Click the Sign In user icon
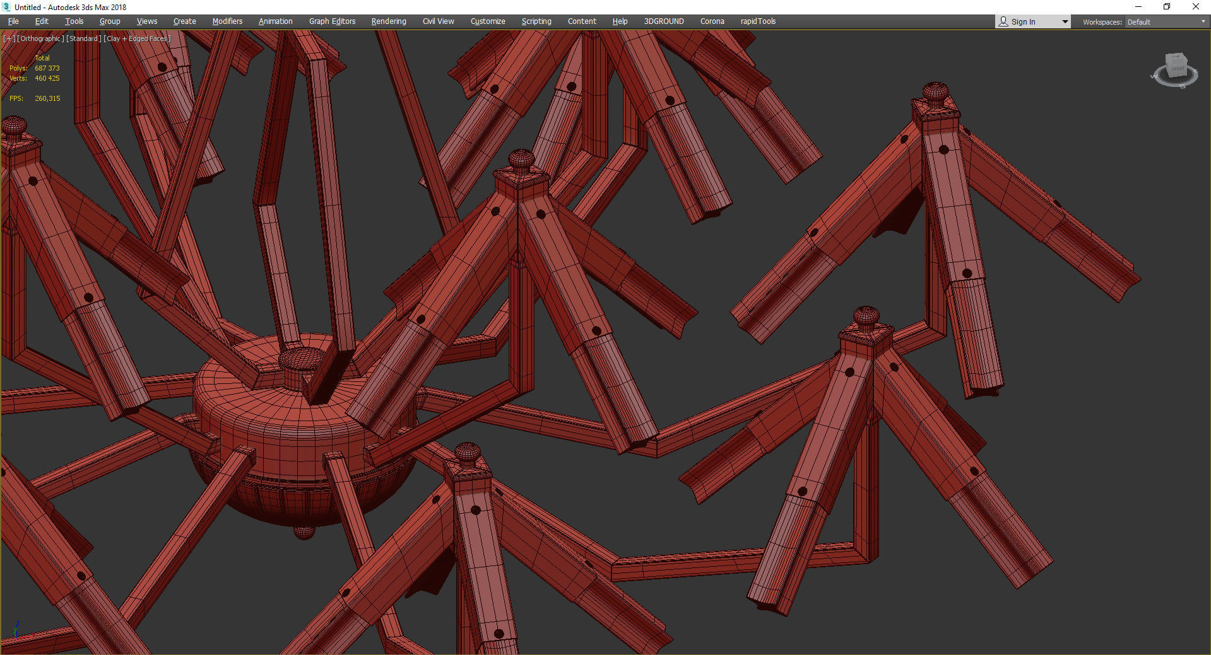Image resolution: width=1211 pixels, height=655 pixels. [1003, 21]
